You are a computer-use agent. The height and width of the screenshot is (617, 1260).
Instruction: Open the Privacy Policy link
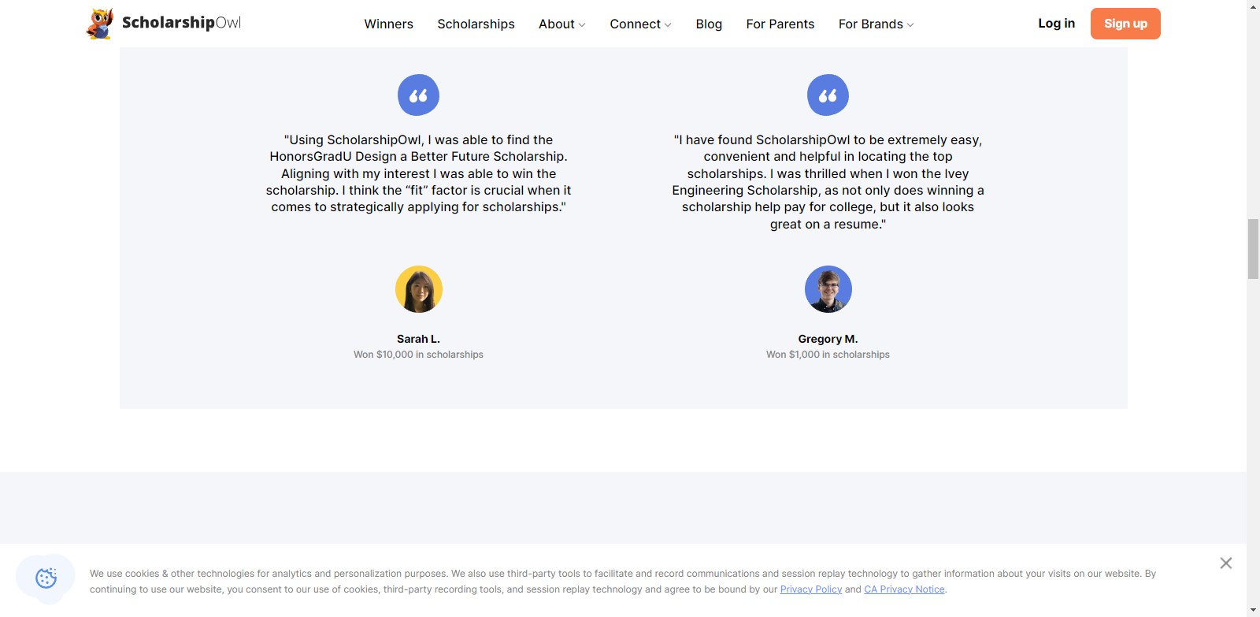point(810,589)
